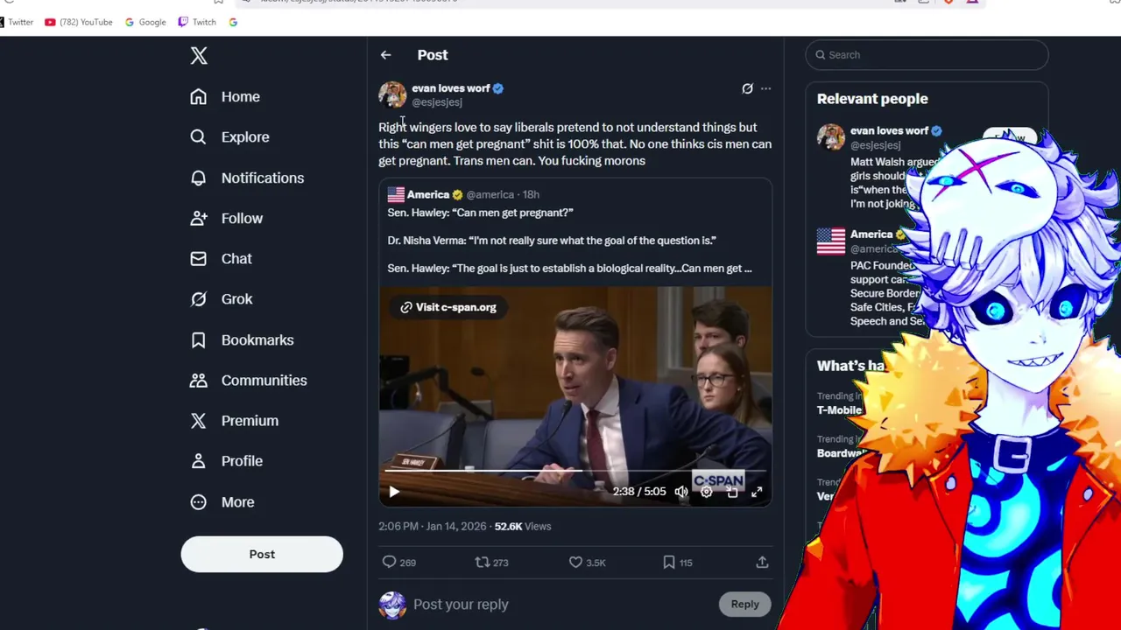Image resolution: width=1121 pixels, height=630 pixels.
Task: Open video settings gear icon
Action: pos(707,492)
